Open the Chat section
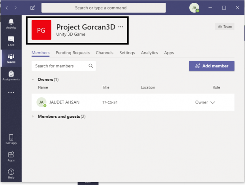Image resolution: width=245 pixels, height=185 pixels. click(x=11, y=41)
